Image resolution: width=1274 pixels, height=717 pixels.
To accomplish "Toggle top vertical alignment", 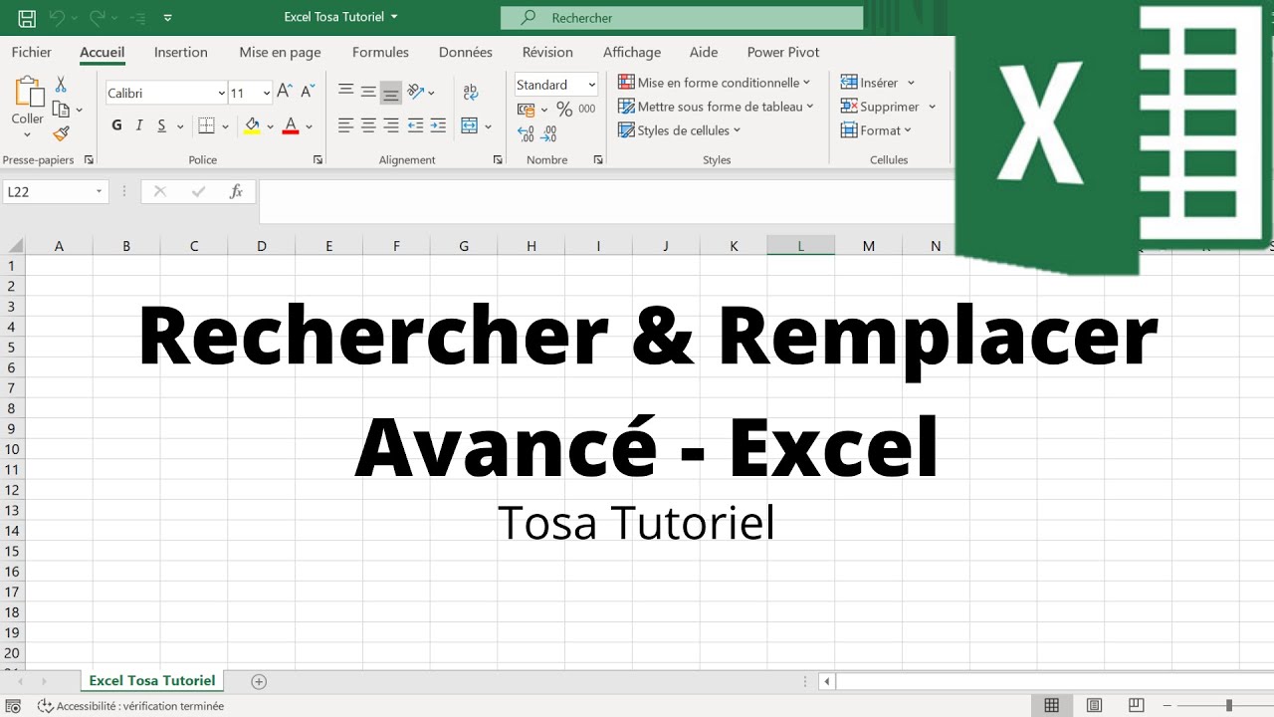I will tap(345, 91).
